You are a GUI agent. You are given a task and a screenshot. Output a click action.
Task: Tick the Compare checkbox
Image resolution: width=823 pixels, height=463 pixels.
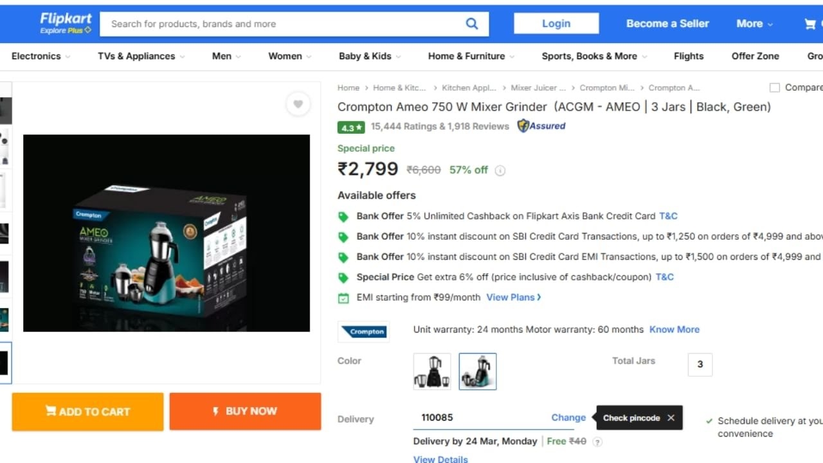[775, 87]
